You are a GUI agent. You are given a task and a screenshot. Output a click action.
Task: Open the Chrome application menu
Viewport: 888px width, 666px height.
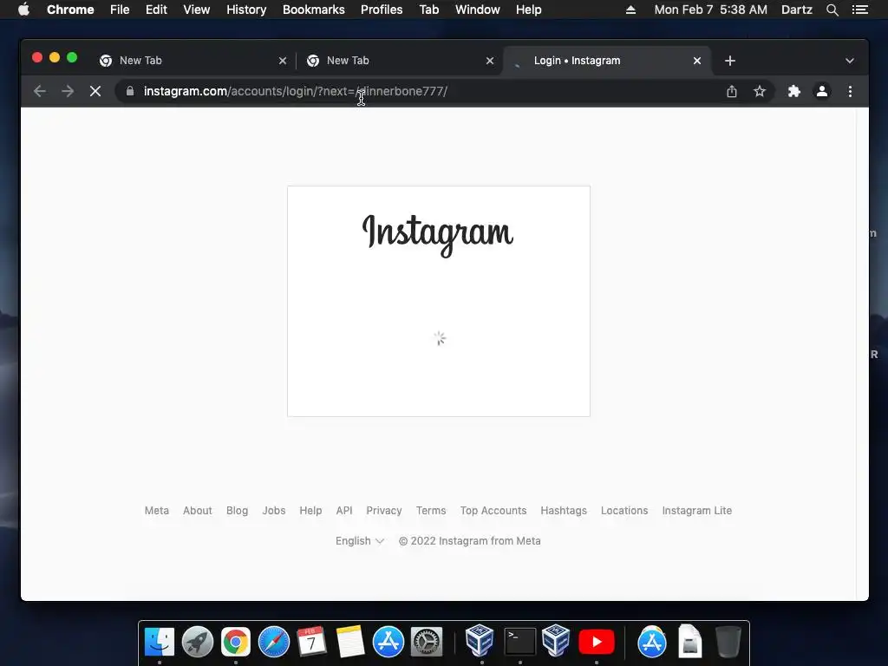click(x=70, y=10)
